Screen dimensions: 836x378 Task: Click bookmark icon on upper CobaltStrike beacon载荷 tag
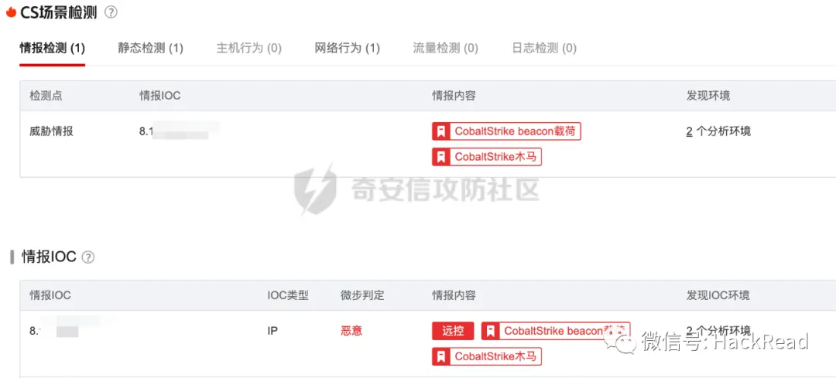click(441, 131)
